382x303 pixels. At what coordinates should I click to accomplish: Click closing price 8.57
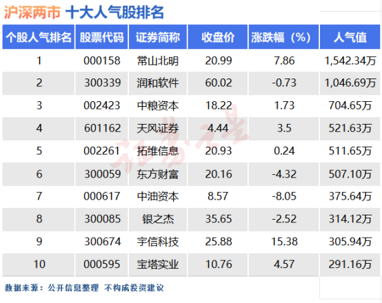(x=218, y=196)
